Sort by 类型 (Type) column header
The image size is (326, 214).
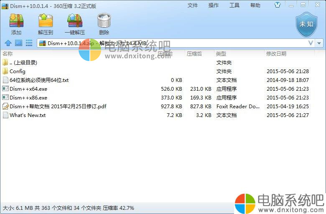tap(221, 54)
